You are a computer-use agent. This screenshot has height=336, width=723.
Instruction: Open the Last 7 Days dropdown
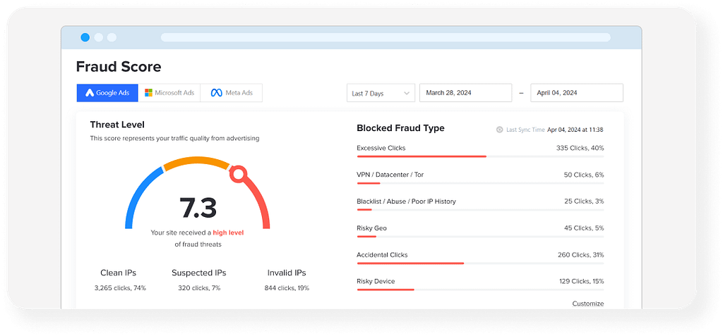point(381,93)
